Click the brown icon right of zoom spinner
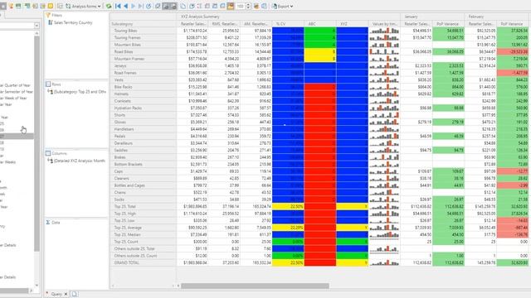Viewport: 531px width, 298px height. point(256,6)
